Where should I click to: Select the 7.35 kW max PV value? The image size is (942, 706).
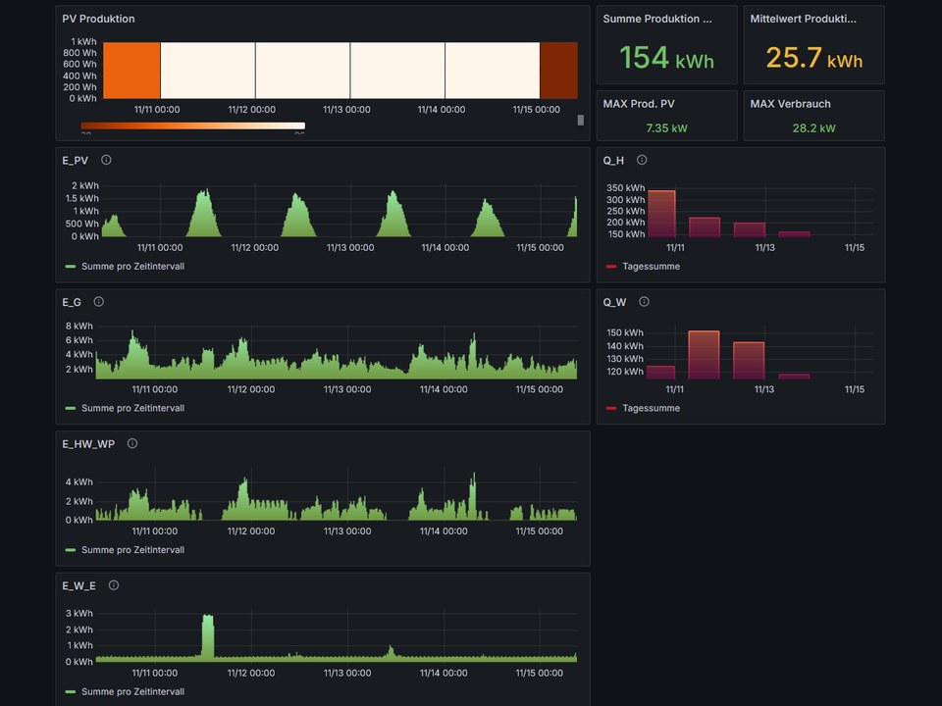[667, 127]
